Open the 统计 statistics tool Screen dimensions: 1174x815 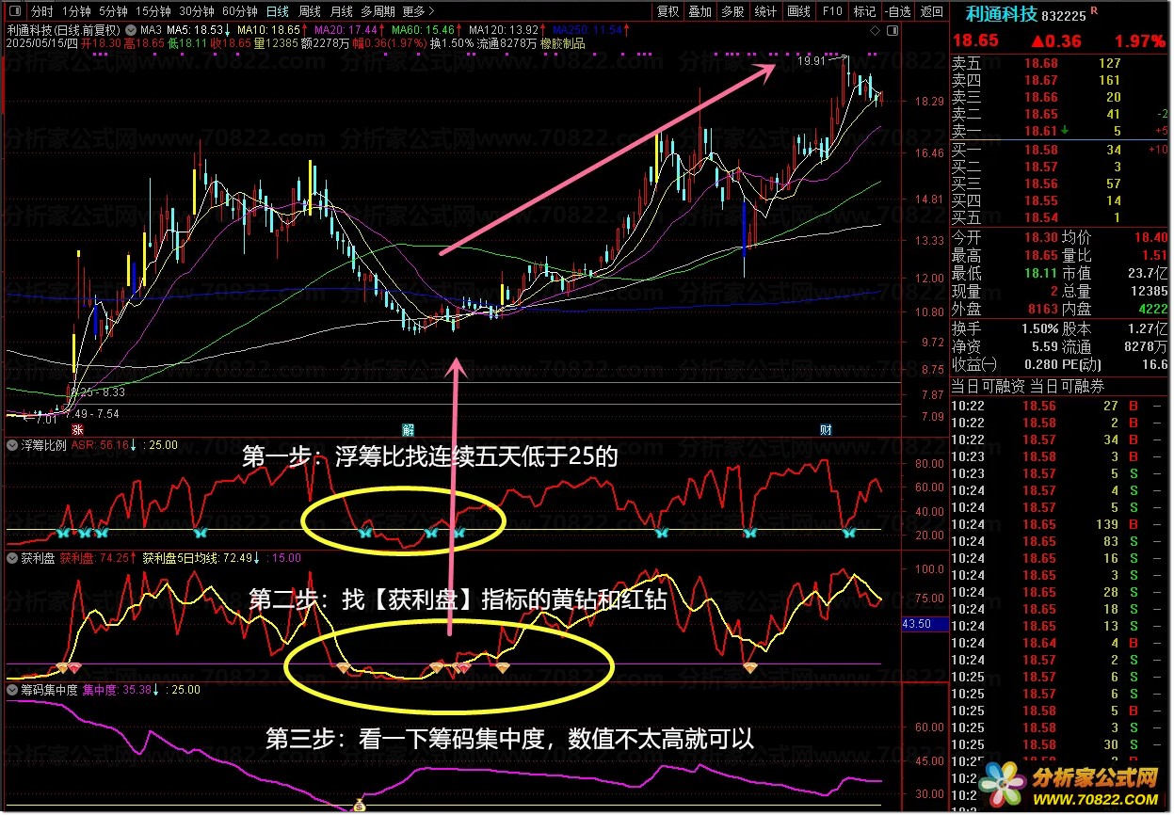pos(765,12)
